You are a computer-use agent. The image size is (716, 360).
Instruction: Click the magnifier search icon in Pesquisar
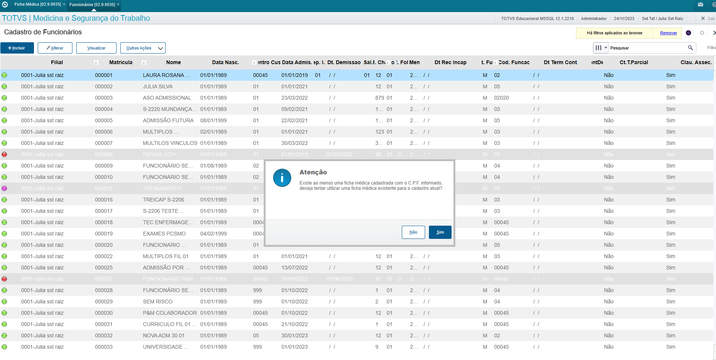[690, 48]
